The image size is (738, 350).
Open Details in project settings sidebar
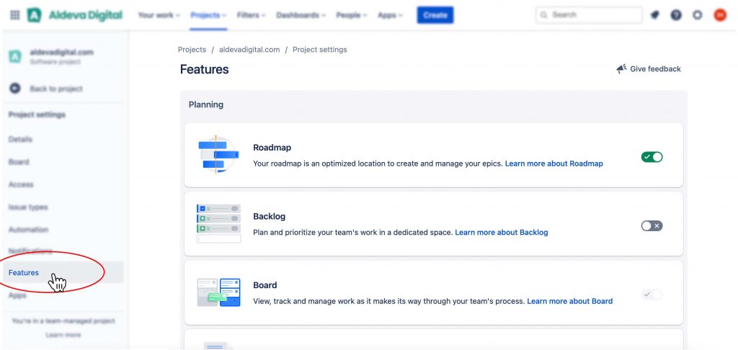pyautogui.click(x=20, y=139)
